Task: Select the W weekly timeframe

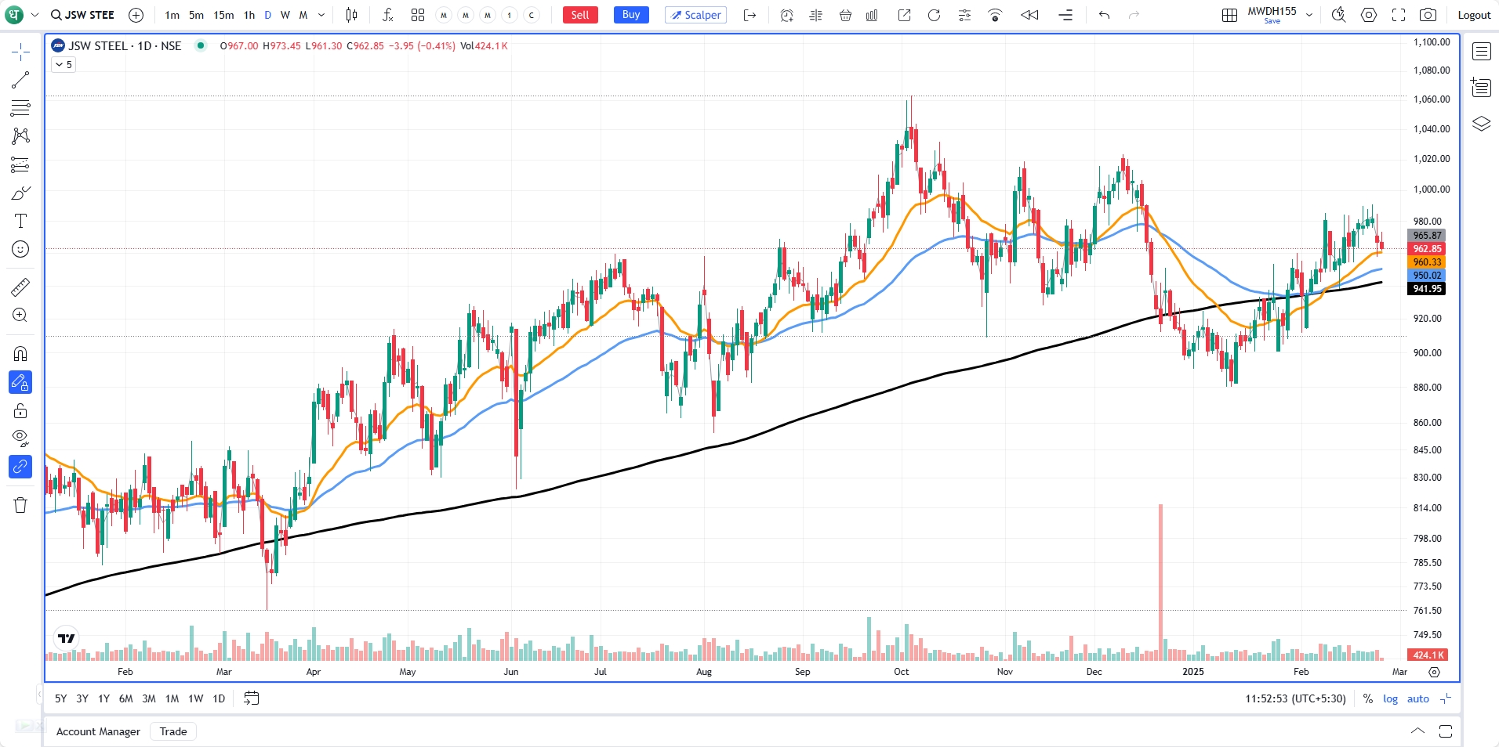Action: pyautogui.click(x=285, y=15)
